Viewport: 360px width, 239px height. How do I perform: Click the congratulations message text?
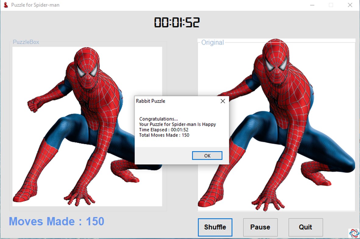click(x=159, y=119)
